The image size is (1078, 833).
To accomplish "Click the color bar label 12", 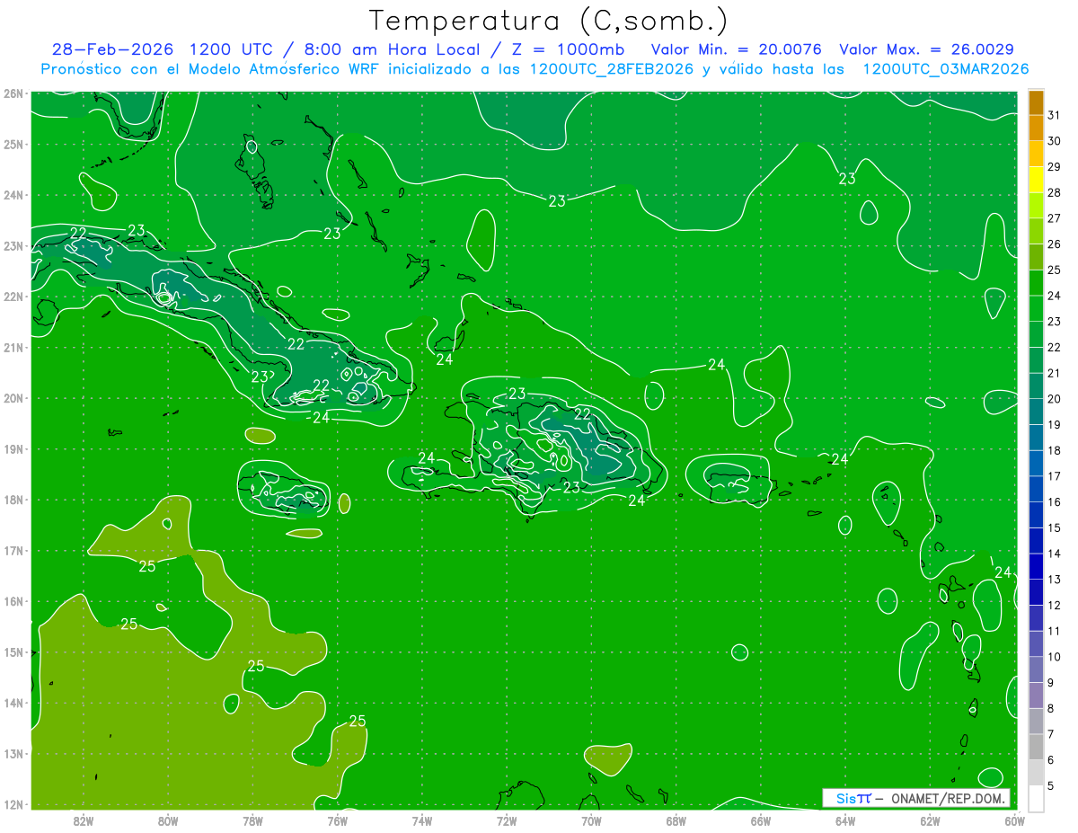I will click(x=1055, y=605).
